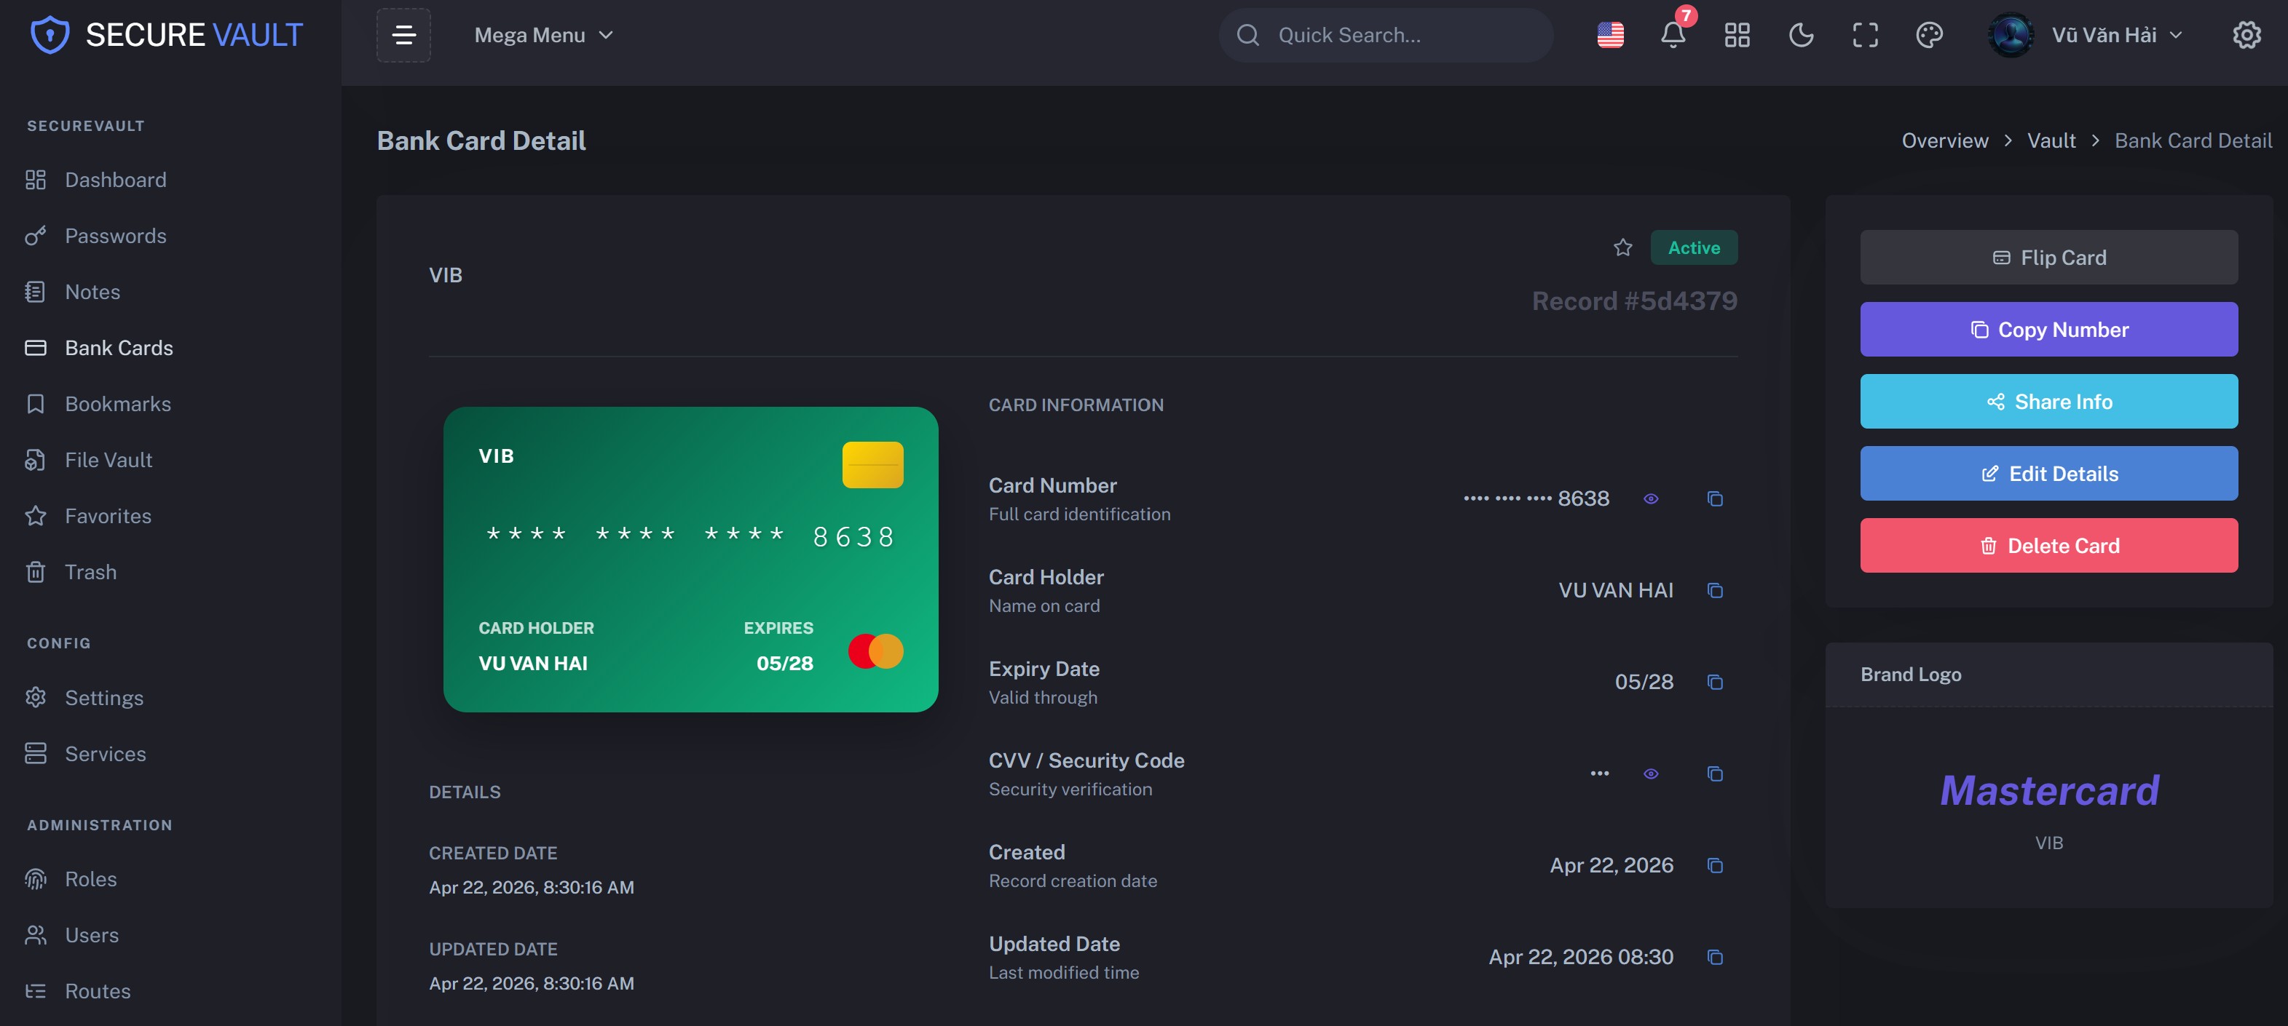
Task: Focus the Quick Search input field
Action: click(x=1386, y=36)
